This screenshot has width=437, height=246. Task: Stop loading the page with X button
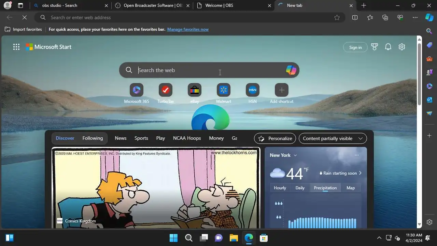(x=25, y=17)
